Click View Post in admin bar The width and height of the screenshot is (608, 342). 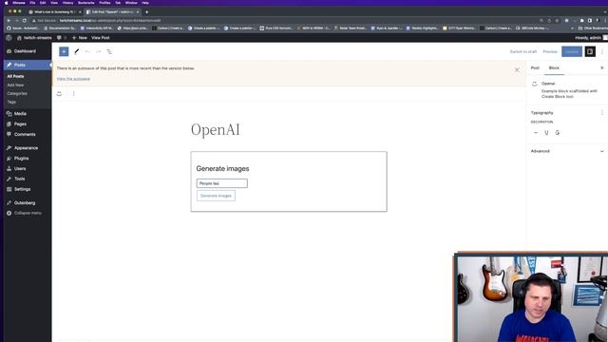101,38
